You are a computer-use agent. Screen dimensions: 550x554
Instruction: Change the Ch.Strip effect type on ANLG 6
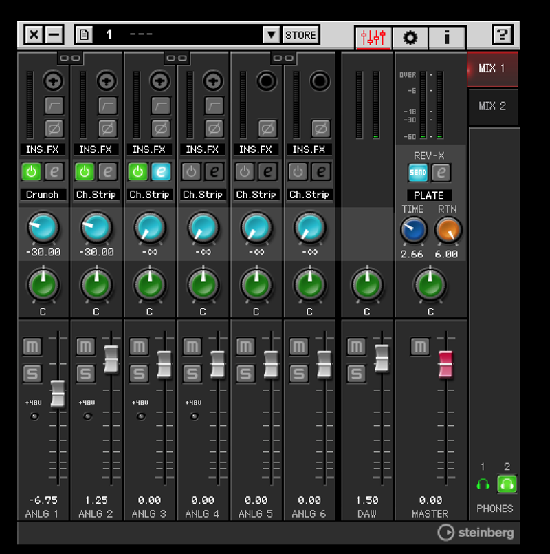[309, 194]
